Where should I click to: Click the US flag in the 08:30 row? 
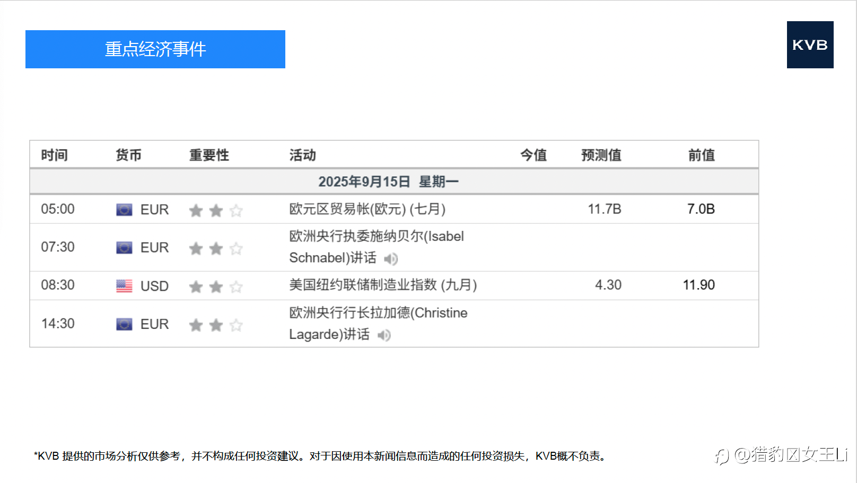(x=124, y=286)
